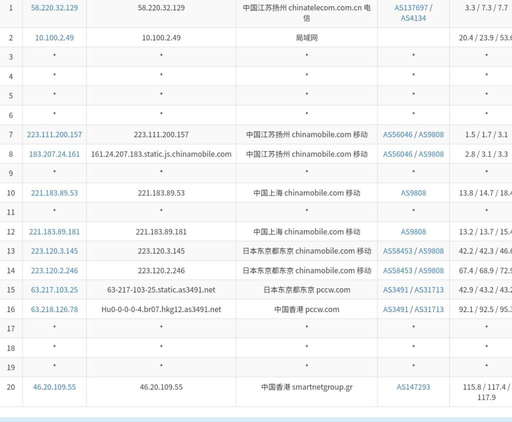Screen dimensions: 512x422
Task: Click latency value 3.3 / 7.3 / 7.7
Action: [x=486, y=8]
